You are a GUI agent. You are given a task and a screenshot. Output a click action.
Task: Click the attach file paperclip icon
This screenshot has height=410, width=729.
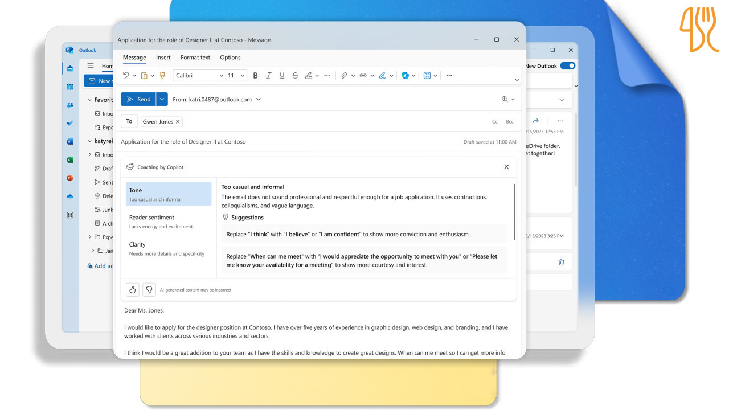[x=344, y=75]
